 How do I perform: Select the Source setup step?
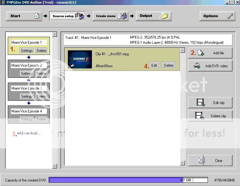click(x=67, y=16)
